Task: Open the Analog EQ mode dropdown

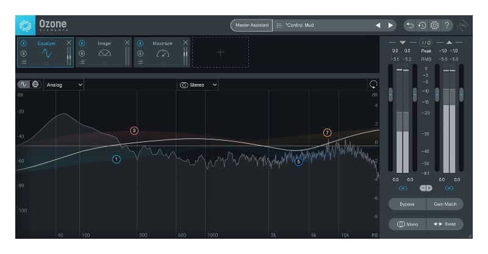Action: (64, 85)
